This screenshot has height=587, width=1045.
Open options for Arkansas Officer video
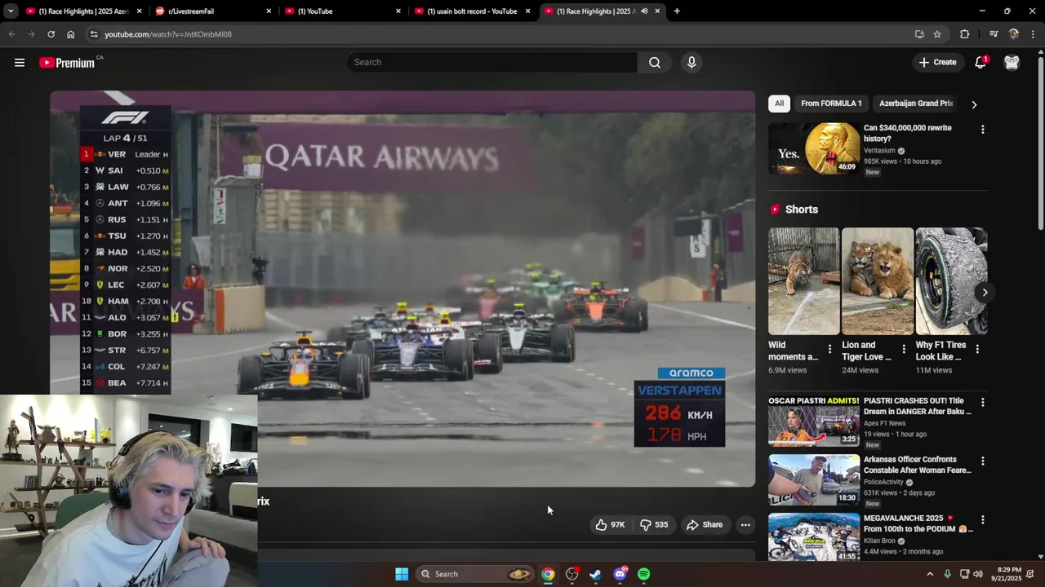pos(982,461)
